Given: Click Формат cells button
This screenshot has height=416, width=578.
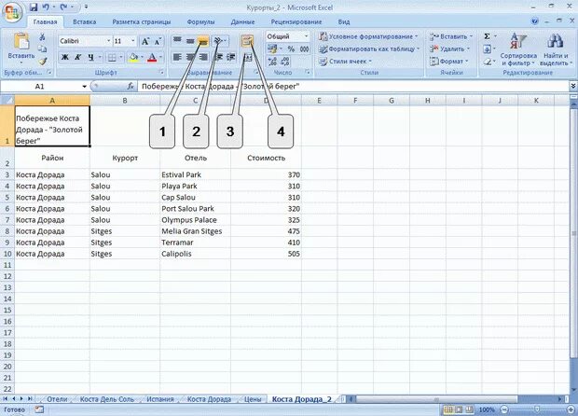Looking at the screenshot, I should point(449,62).
